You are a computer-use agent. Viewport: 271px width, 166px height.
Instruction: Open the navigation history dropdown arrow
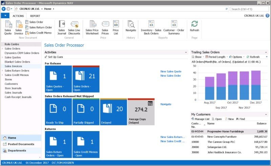pos(12,9)
